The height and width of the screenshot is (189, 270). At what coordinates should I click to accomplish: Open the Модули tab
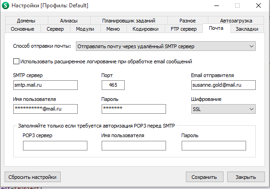(85, 29)
